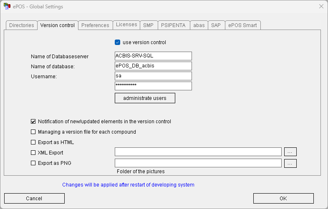Click the Name of database field
The height and width of the screenshot is (209, 328).
pyautogui.click(x=153, y=66)
